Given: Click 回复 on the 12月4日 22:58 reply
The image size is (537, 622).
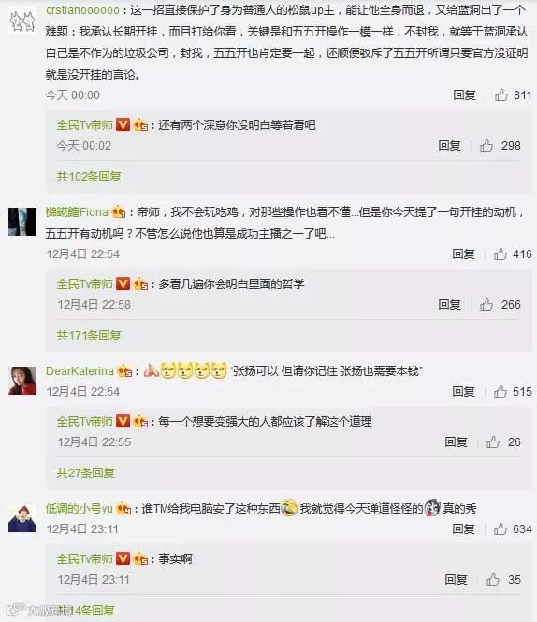Looking at the screenshot, I should [449, 305].
